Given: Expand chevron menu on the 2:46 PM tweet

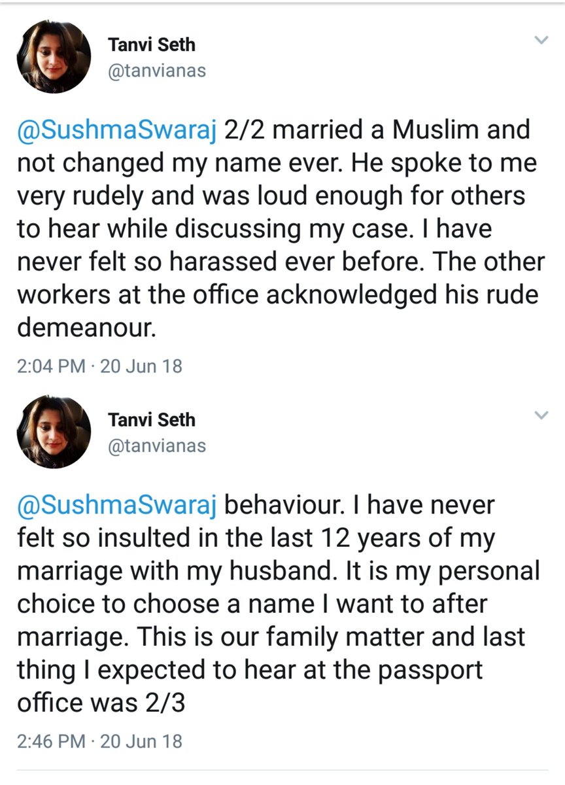Looking at the screenshot, I should click(x=541, y=415).
